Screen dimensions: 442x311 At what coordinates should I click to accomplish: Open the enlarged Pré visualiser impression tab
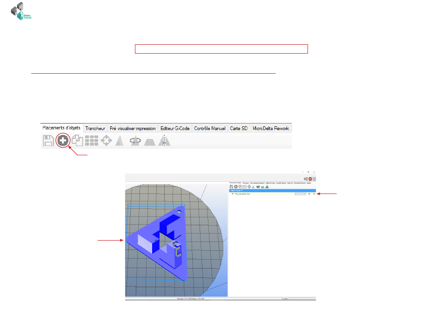click(133, 128)
